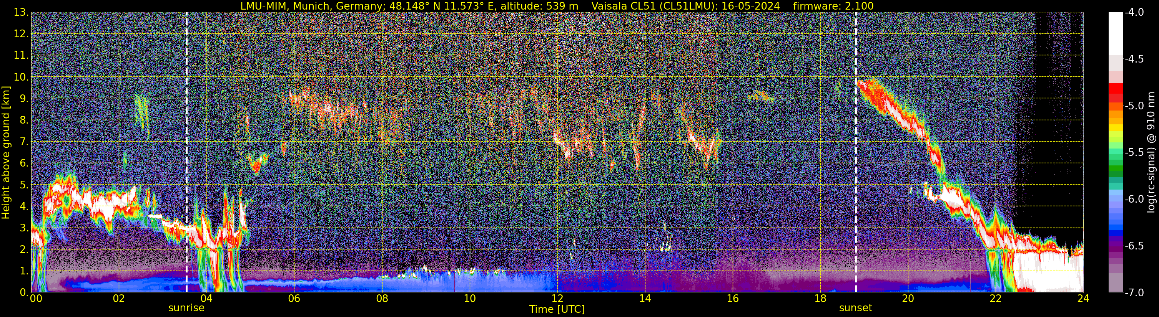Click the '-7.0' colorbar label
The height and width of the screenshot is (317, 1159).
coord(1134,293)
